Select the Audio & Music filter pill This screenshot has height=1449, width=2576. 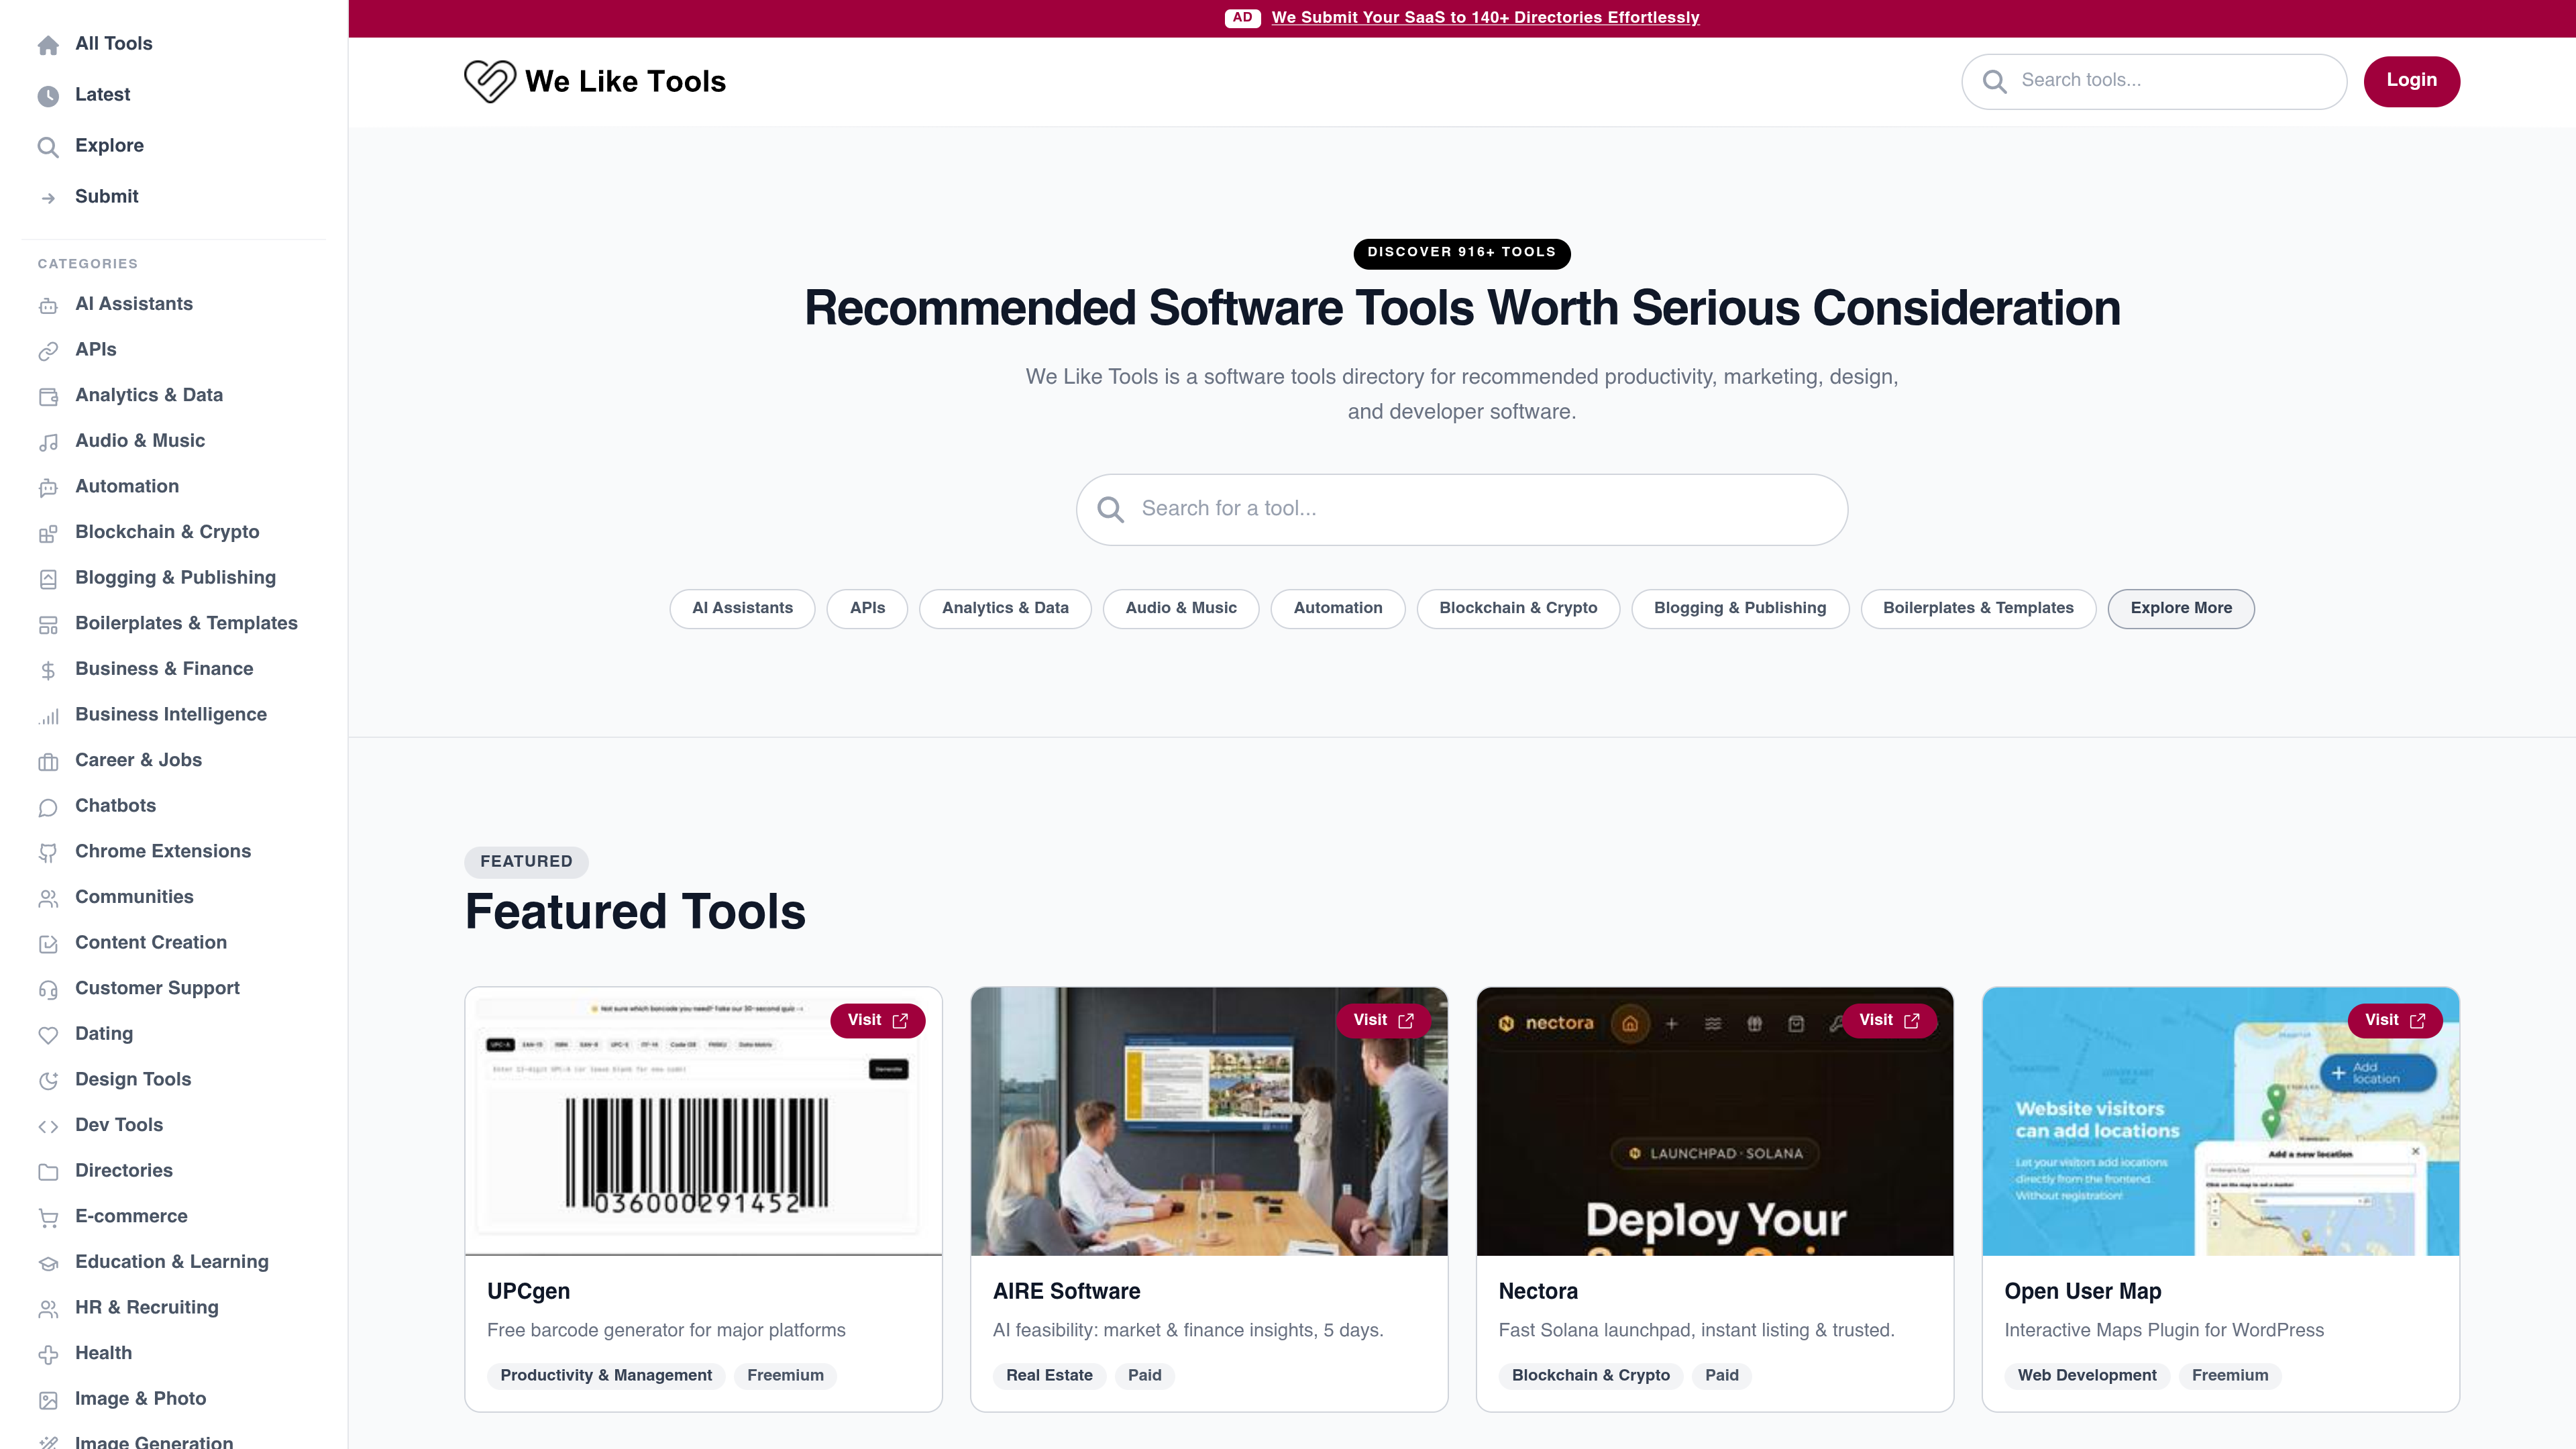click(1181, 609)
